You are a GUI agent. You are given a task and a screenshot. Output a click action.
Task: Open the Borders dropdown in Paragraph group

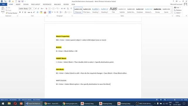70,12
